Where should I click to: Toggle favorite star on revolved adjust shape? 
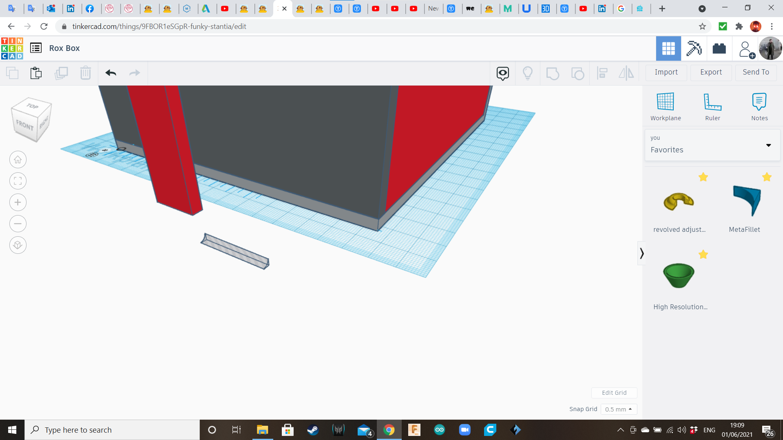coord(703,177)
